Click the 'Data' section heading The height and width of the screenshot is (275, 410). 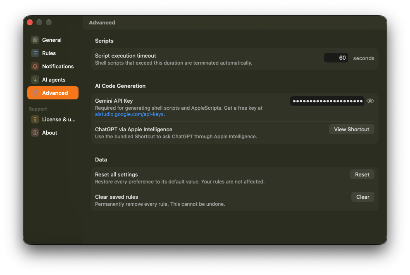pos(101,159)
